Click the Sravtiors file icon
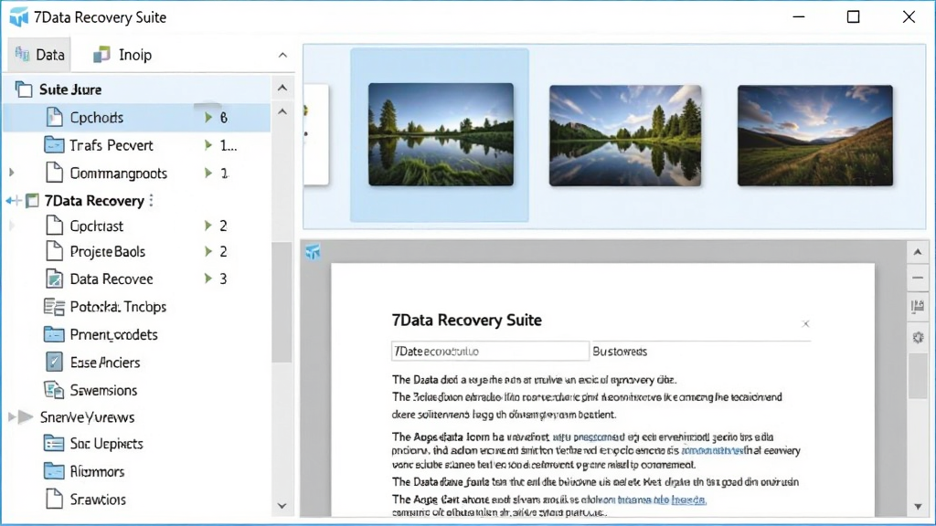936x526 pixels. pyautogui.click(x=54, y=499)
